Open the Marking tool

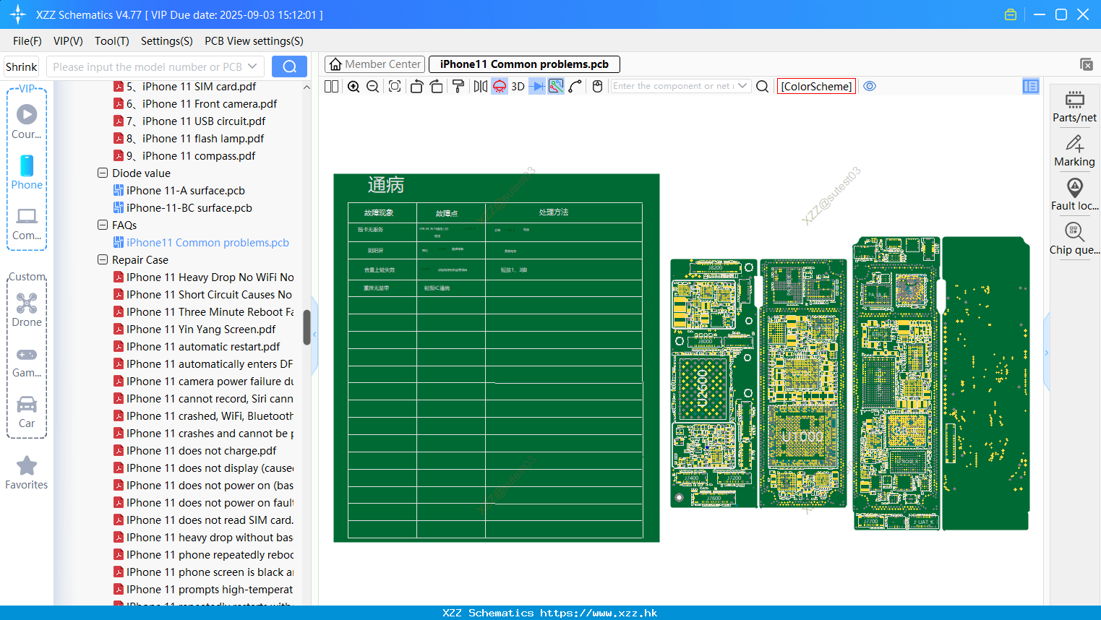click(x=1074, y=151)
